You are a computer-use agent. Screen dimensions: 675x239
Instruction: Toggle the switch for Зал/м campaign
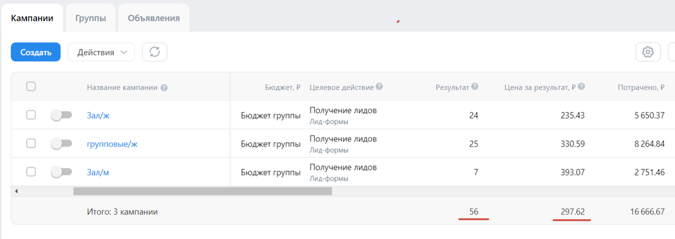pyautogui.click(x=61, y=172)
